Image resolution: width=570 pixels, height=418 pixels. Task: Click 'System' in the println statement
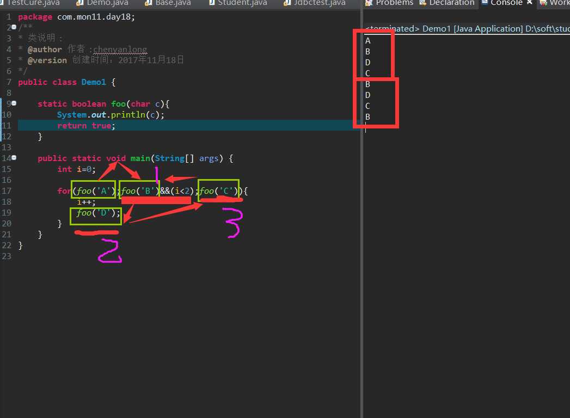[x=72, y=115]
